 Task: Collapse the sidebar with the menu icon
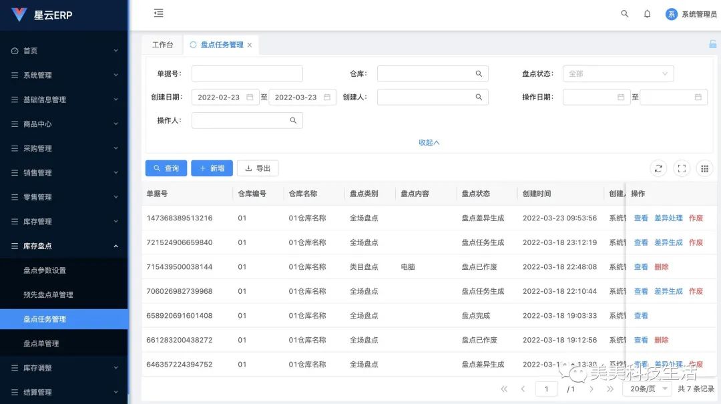158,13
